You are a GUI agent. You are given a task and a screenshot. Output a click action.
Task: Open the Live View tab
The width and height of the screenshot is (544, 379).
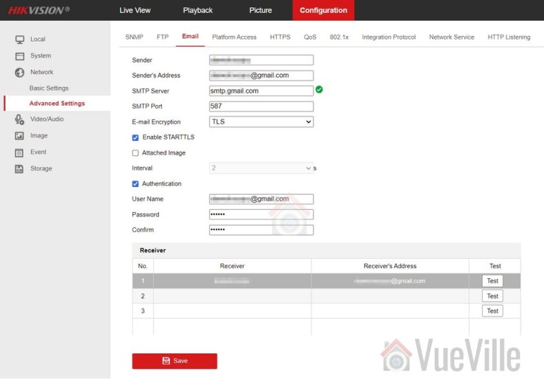tap(135, 10)
